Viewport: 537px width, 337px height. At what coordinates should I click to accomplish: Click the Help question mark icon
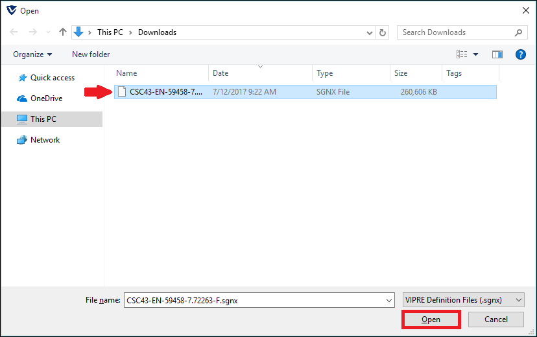click(x=520, y=54)
